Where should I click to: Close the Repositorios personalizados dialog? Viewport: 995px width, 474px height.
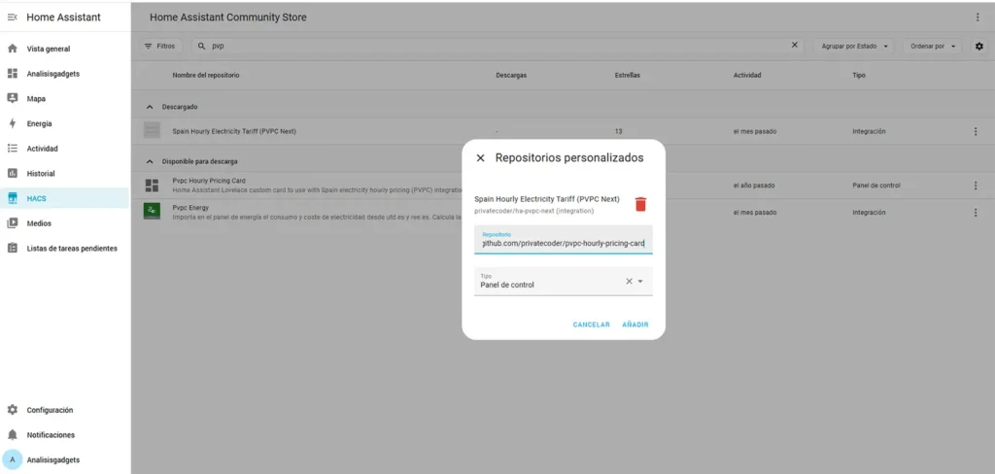point(480,158)
